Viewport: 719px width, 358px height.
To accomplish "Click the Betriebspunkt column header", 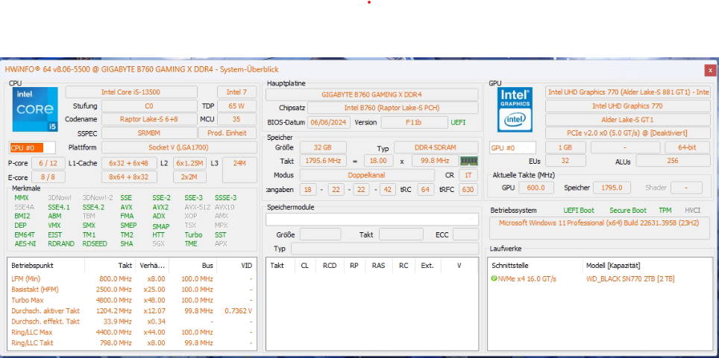I will 46,265.
